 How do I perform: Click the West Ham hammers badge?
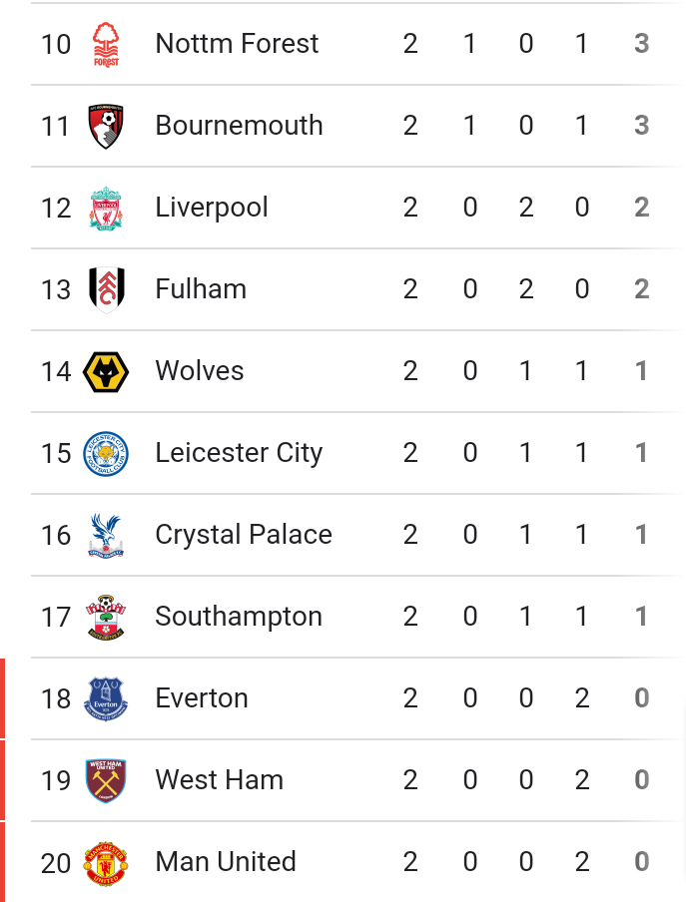[x=106, y=780]
